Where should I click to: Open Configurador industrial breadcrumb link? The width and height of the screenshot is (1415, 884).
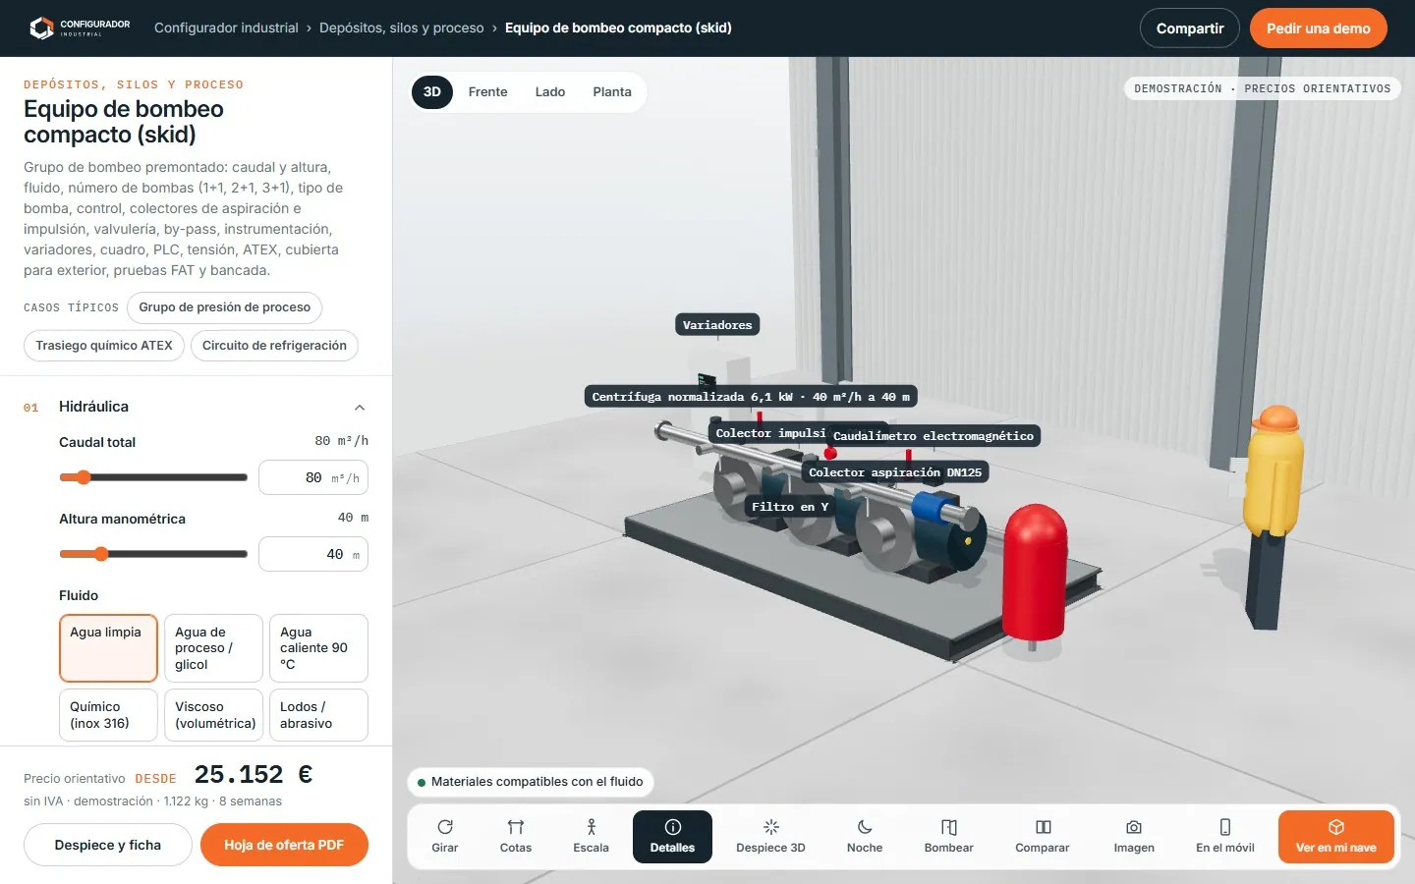pos(226,28)
